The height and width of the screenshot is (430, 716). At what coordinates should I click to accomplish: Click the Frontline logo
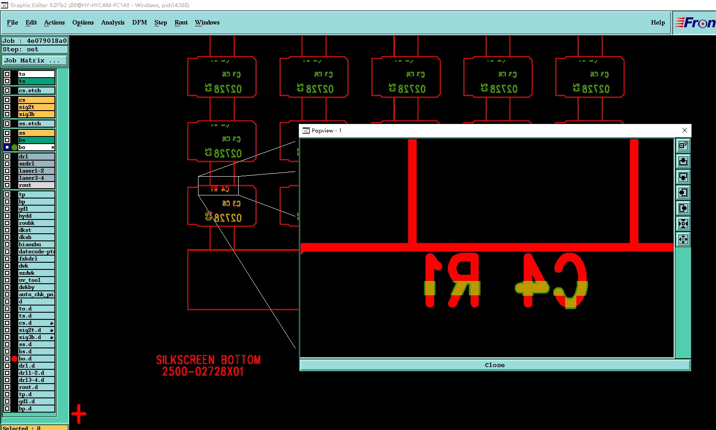[695, 22]
